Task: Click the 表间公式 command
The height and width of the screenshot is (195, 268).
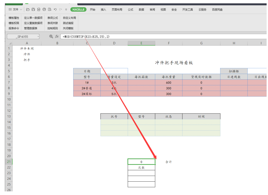Action: (x=53, y=18)
